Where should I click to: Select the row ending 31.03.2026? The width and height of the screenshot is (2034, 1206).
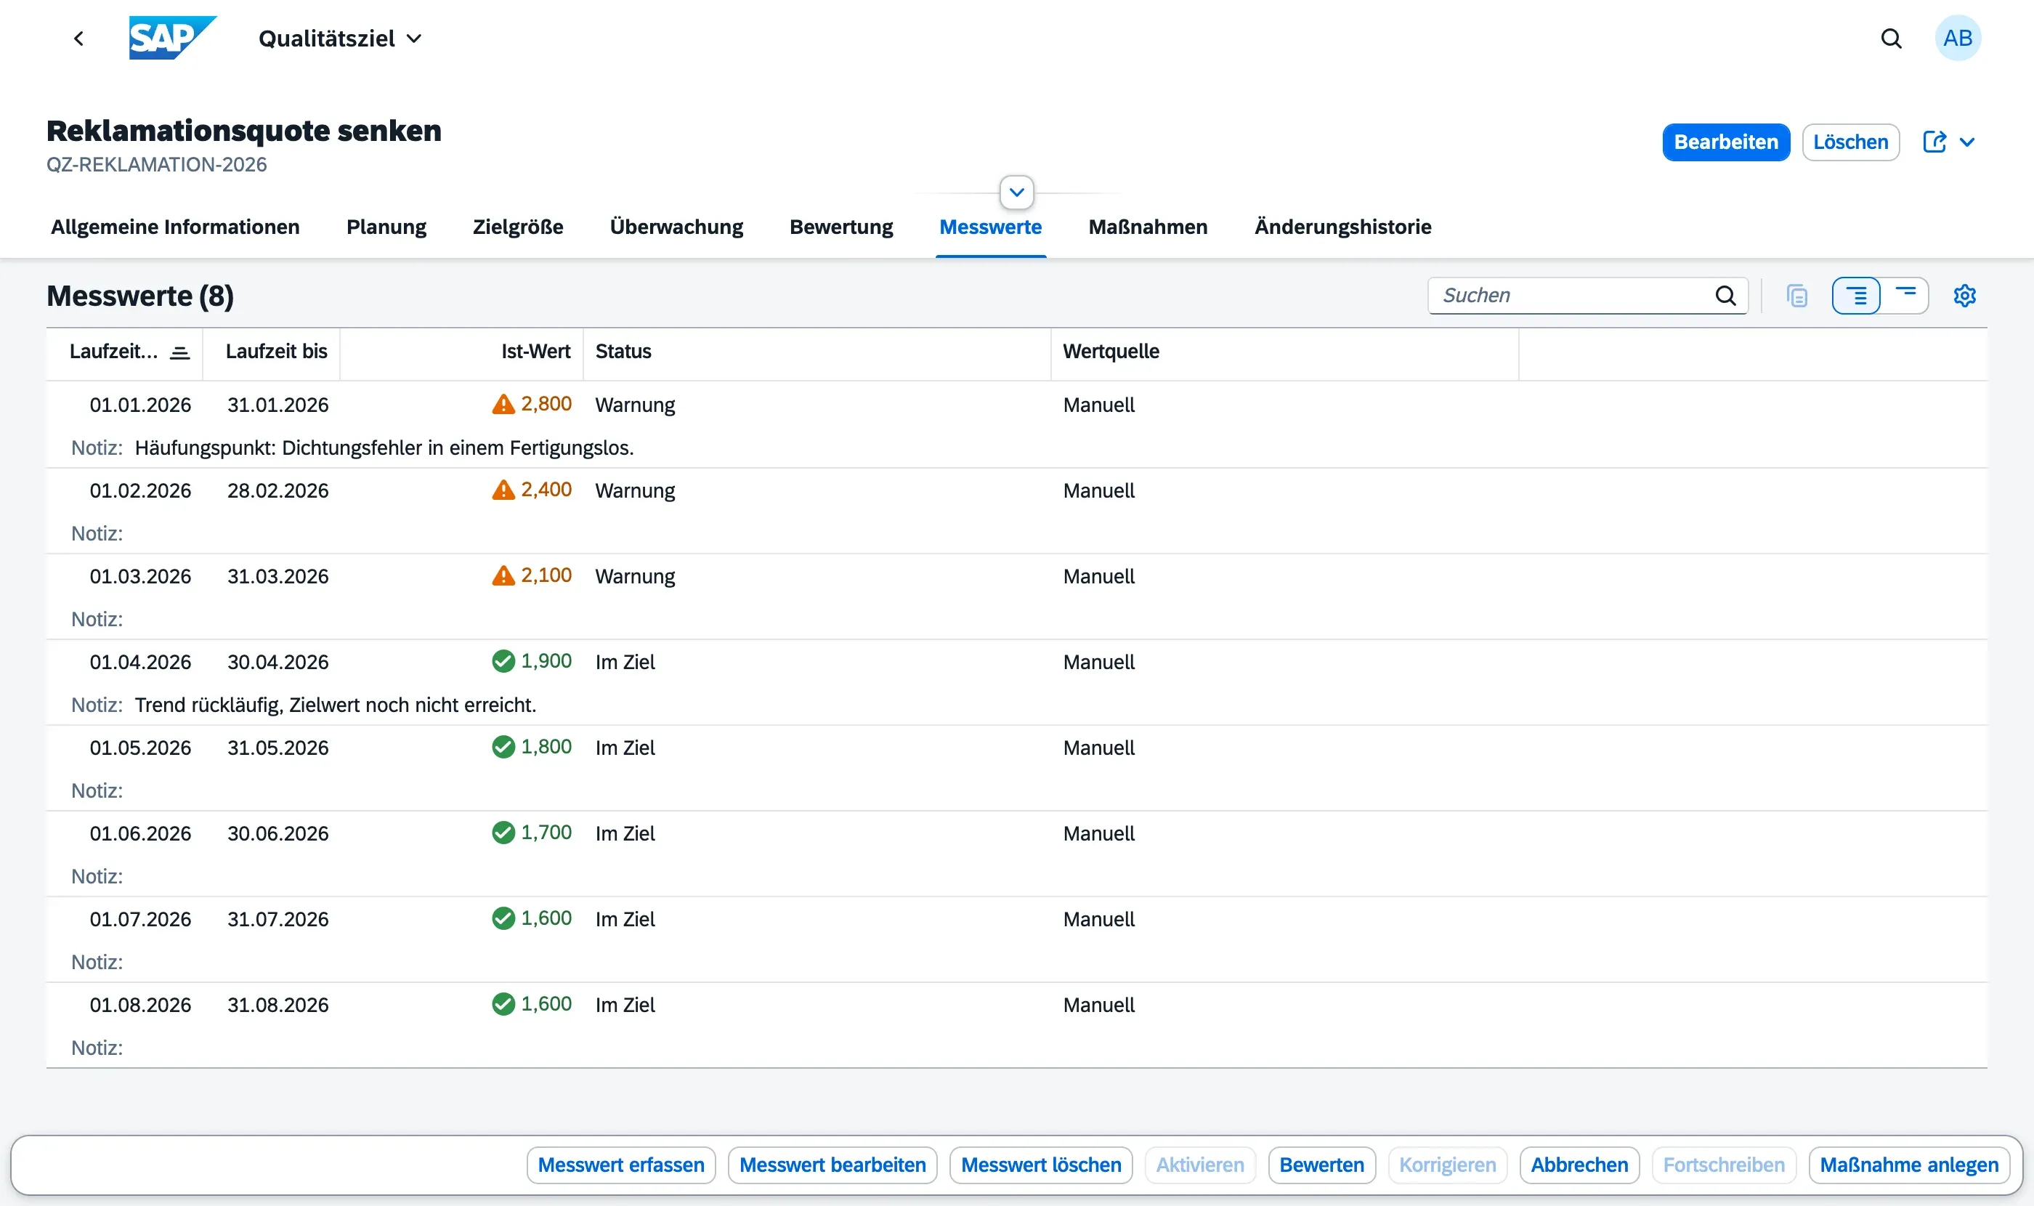point(1016,596)
